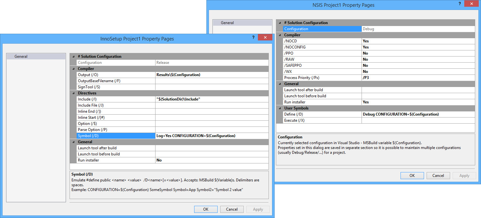
Task: Toggle the /NOCONFIG value Yes
Action: click(x=418, y=47)
